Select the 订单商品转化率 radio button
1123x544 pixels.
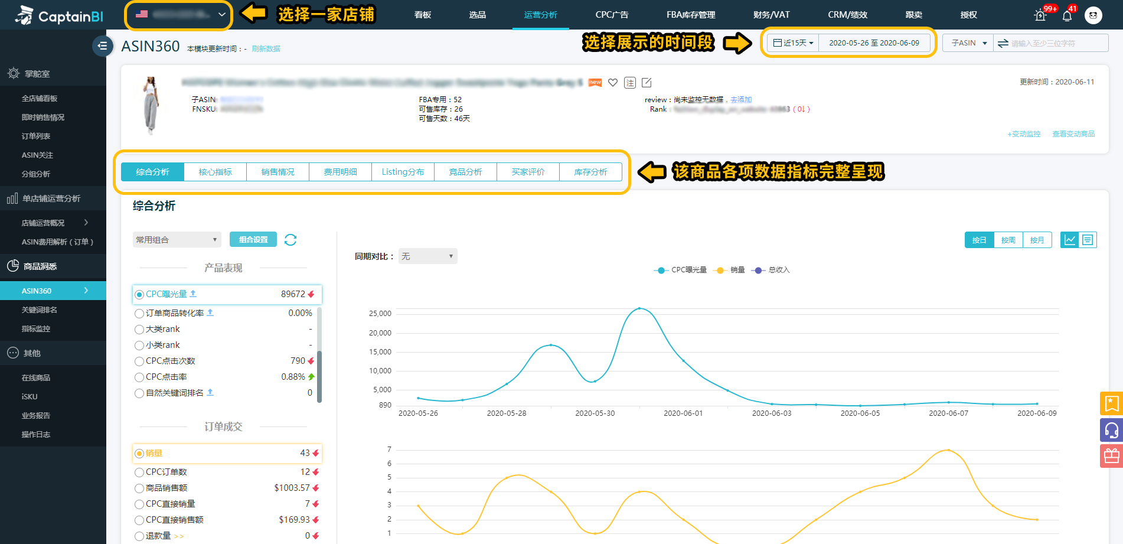click(139, 313)
